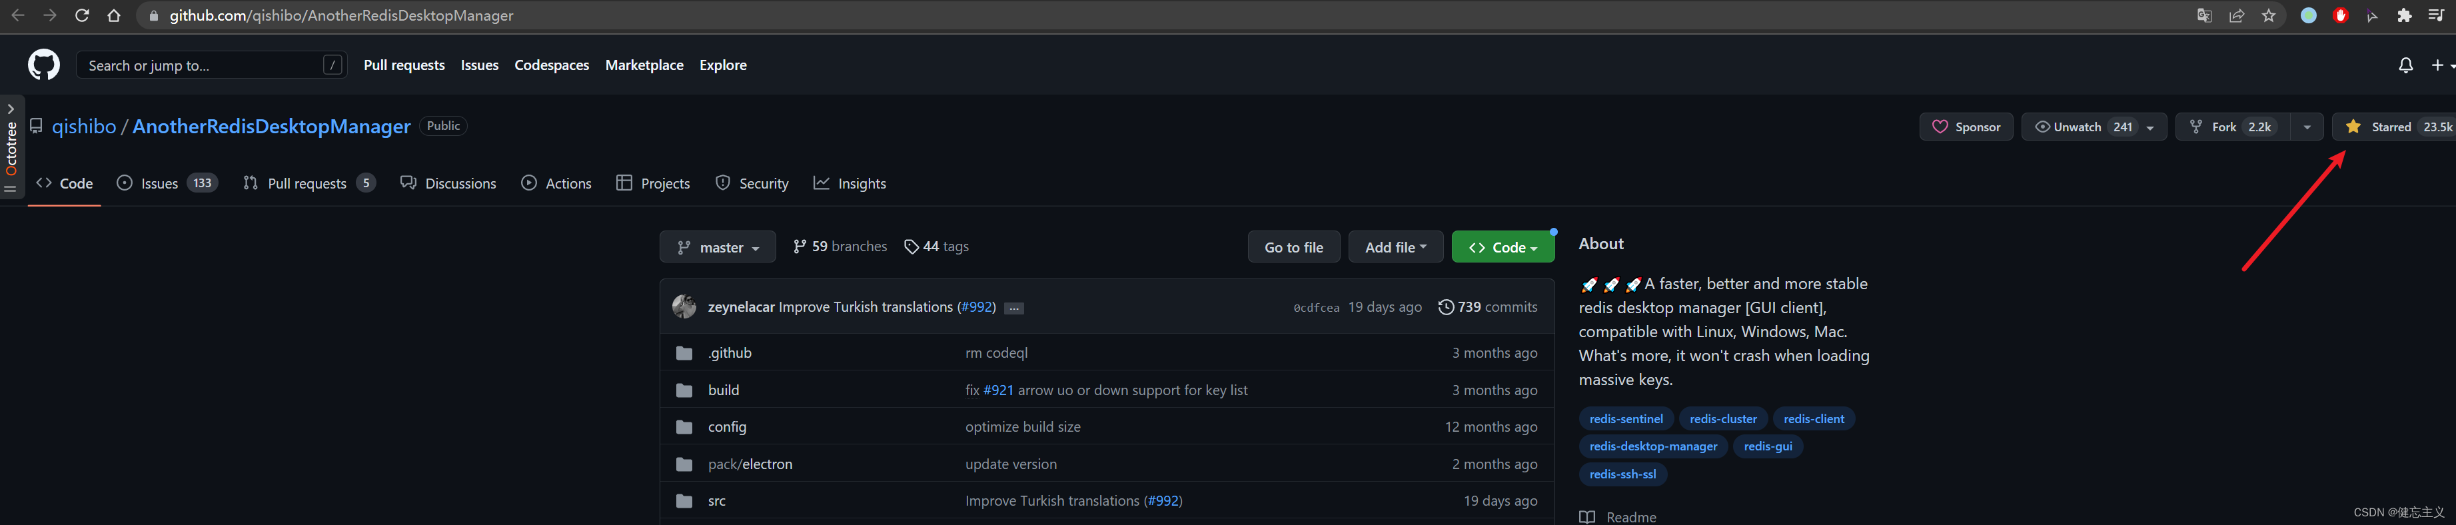Toggle the Starred star button
The image size is (2456, 525).
click(x=2393, y=127)
